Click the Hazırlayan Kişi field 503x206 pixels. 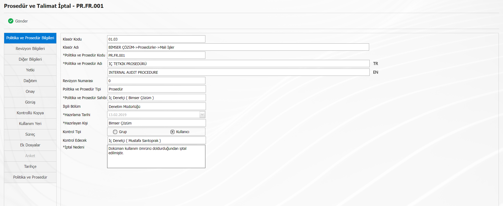pos(157,123)
